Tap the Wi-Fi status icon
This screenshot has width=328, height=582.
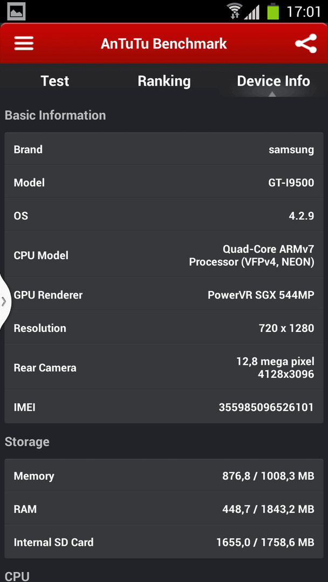(234, 11)
